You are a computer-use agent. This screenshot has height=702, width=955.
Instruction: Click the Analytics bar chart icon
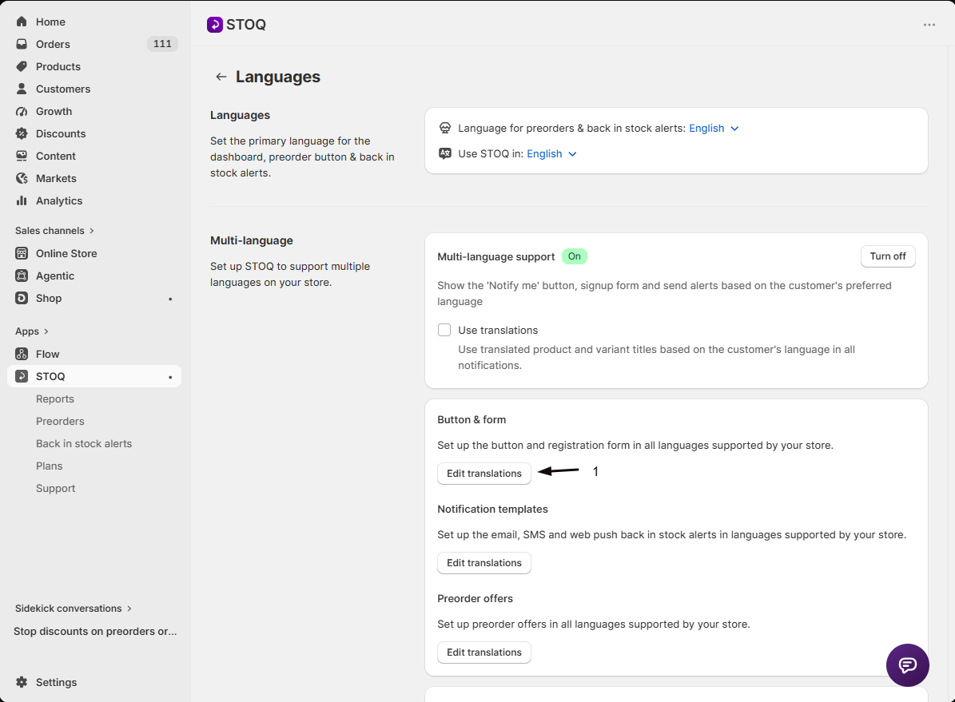point(22,200)
